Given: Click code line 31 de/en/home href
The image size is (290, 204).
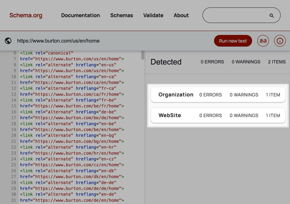Looking at the screenshot, I should point(72,200).
